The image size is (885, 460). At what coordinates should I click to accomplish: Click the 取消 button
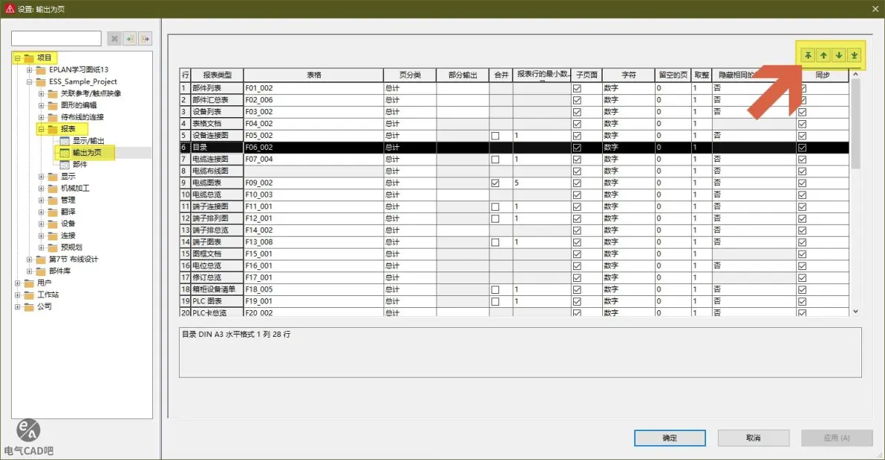754,438
